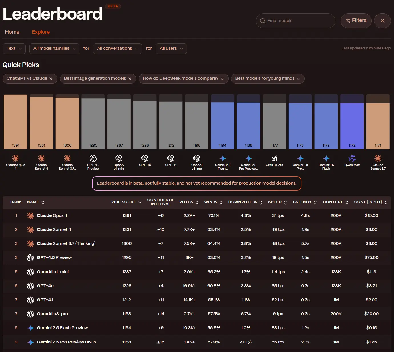The height and width of the screenshot is (352, 394).
Task: Click the Gemini icon in the 2.5 Flash Preview row
Action: pos(31,328)
